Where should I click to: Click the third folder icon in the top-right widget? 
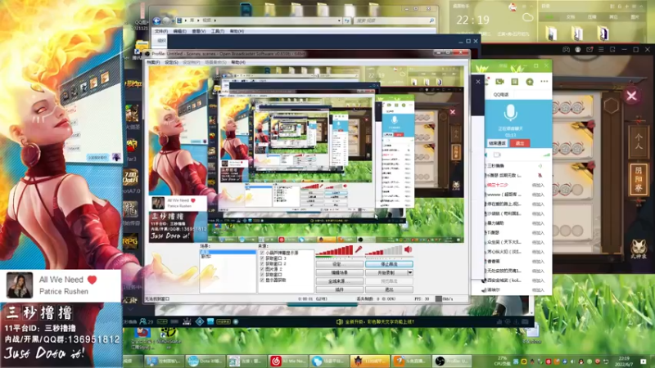603,34
